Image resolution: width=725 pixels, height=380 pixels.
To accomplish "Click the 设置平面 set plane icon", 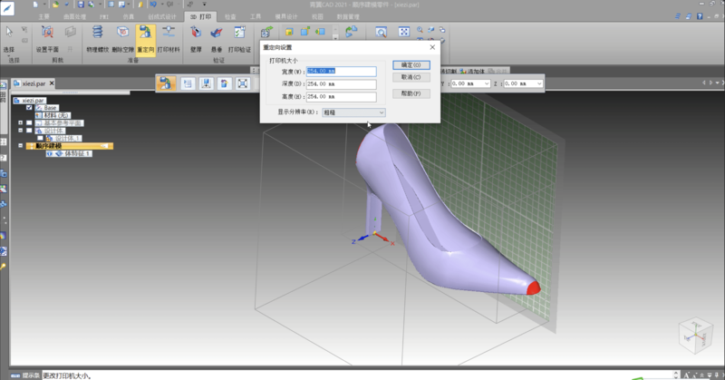I will [47, 38].
